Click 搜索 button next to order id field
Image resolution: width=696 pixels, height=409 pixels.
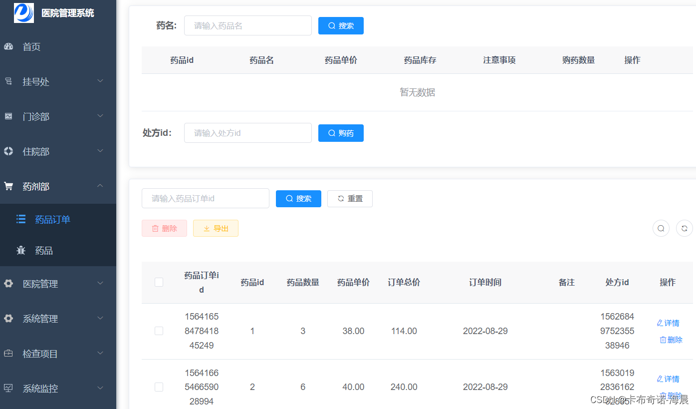click(x=298, y=198)
